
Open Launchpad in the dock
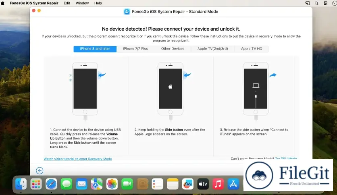pos(36,184)
